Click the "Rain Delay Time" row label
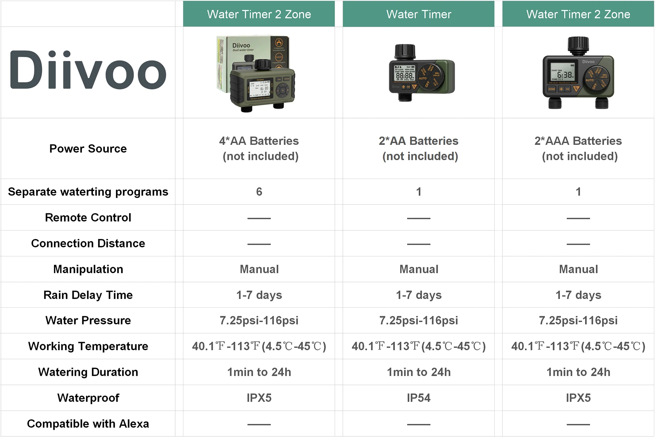The image size is (657, 437). coord(88,295)
